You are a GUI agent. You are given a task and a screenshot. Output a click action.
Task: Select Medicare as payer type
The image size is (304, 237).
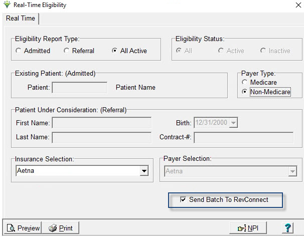244,82
